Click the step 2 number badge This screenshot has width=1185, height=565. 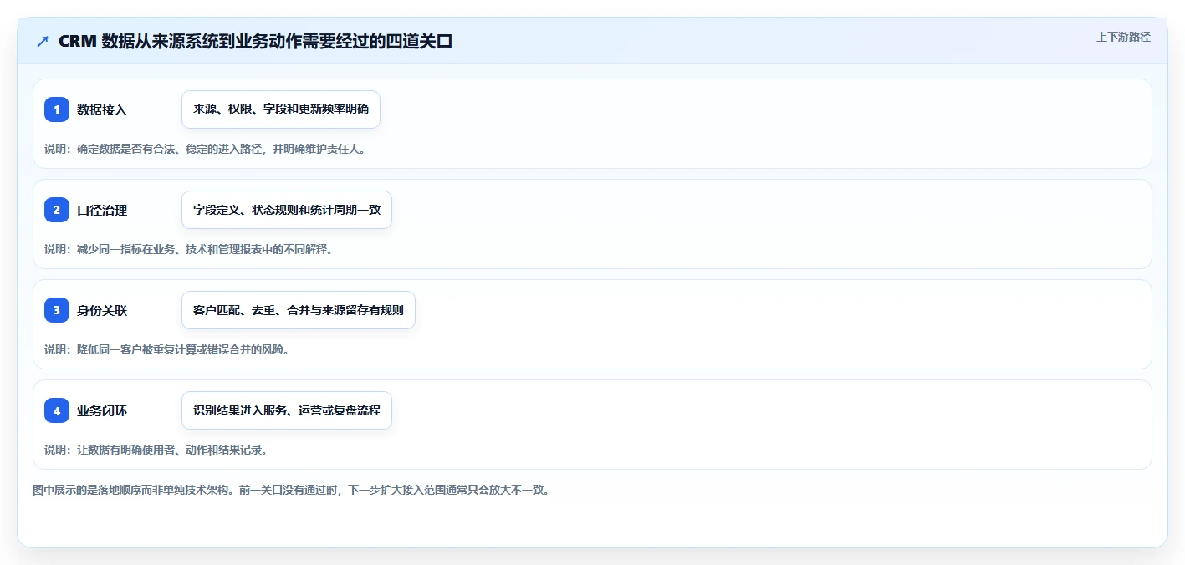pos(57,210)
